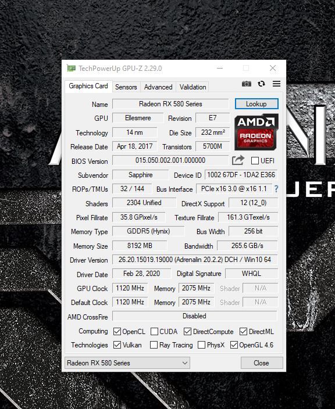Click the 12 (12_0) DirectX value
This screenshot has width=335, height=409.
[253, 203]
